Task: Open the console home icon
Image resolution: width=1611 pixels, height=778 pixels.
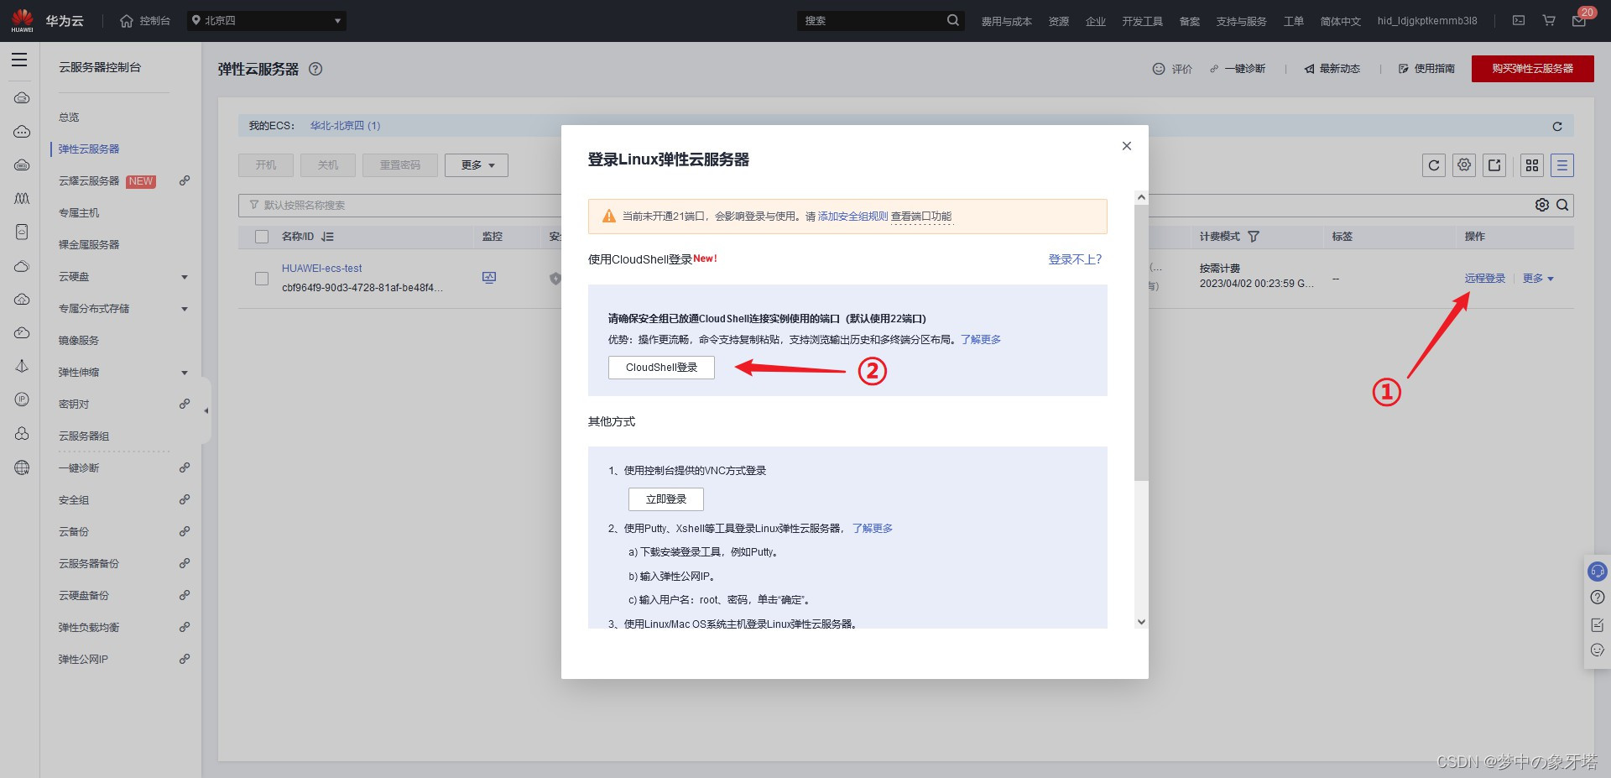Action: [x=127, y=21]
